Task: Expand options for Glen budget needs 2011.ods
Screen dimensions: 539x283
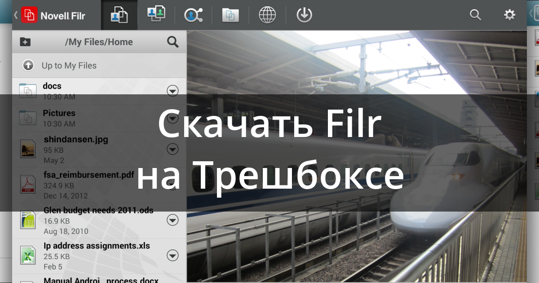Action: (x=172, y=220)
